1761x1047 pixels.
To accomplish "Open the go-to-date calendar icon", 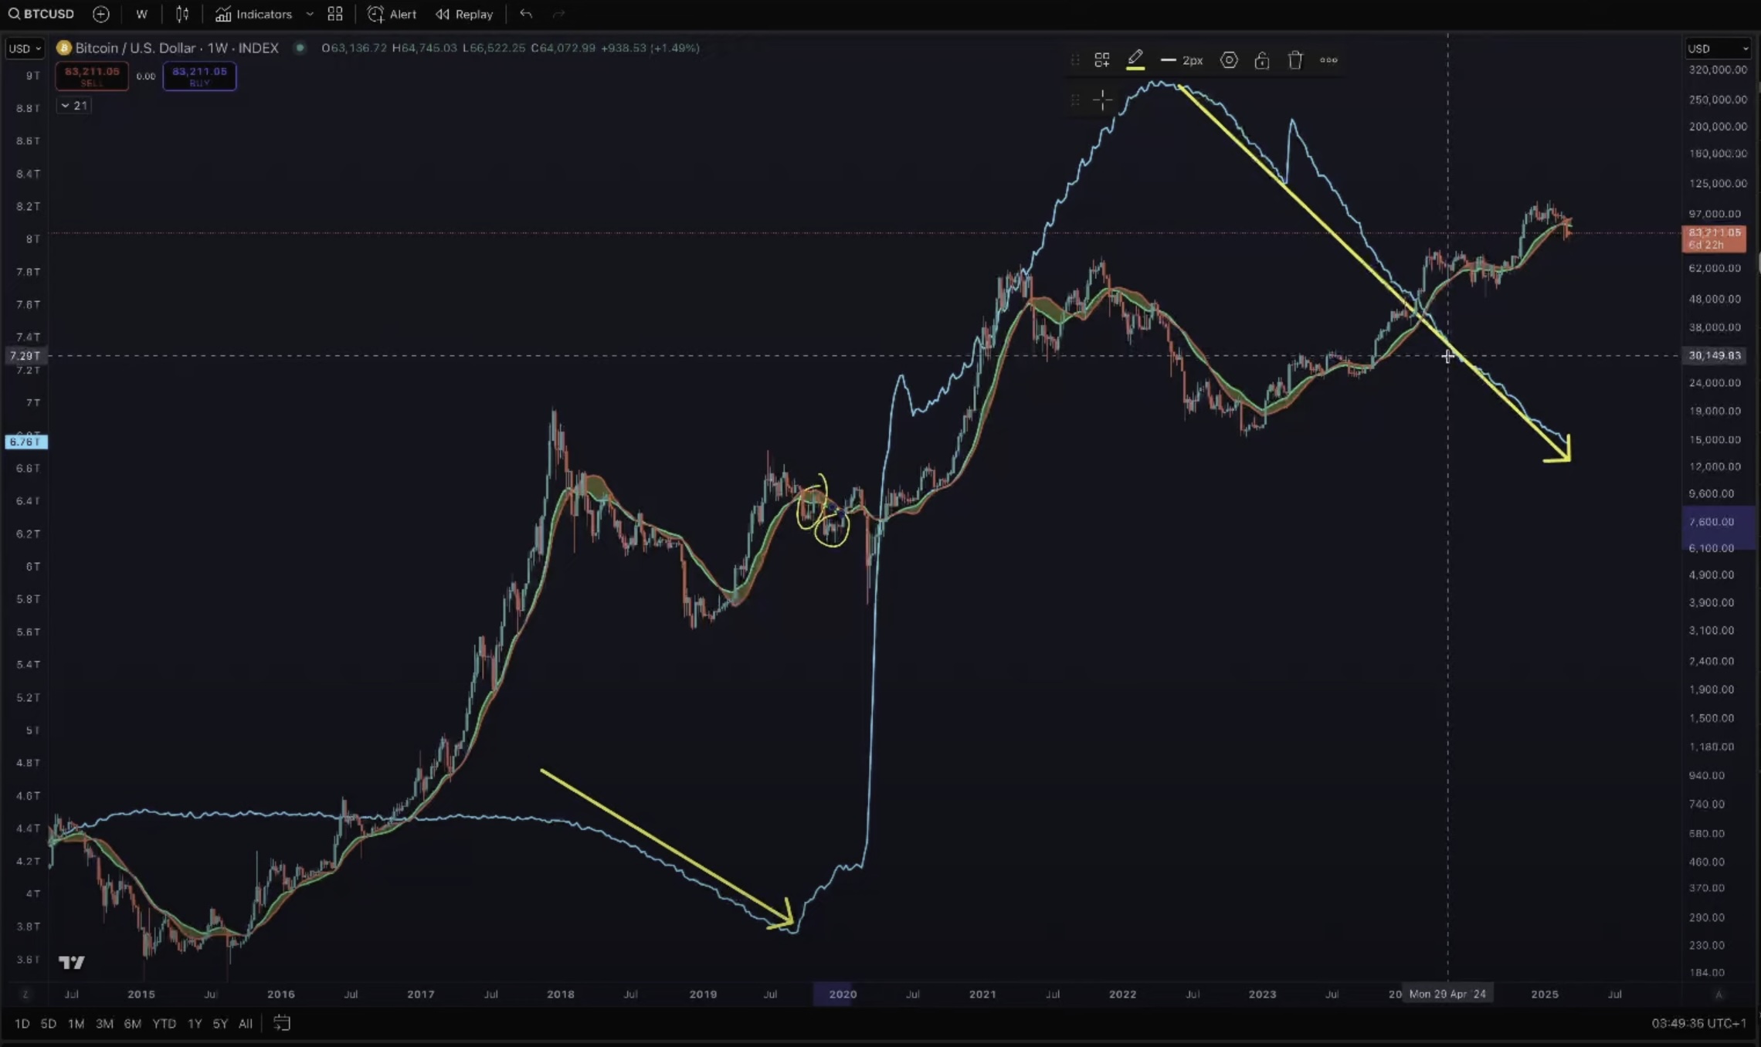I will (x=282, y=1024).
